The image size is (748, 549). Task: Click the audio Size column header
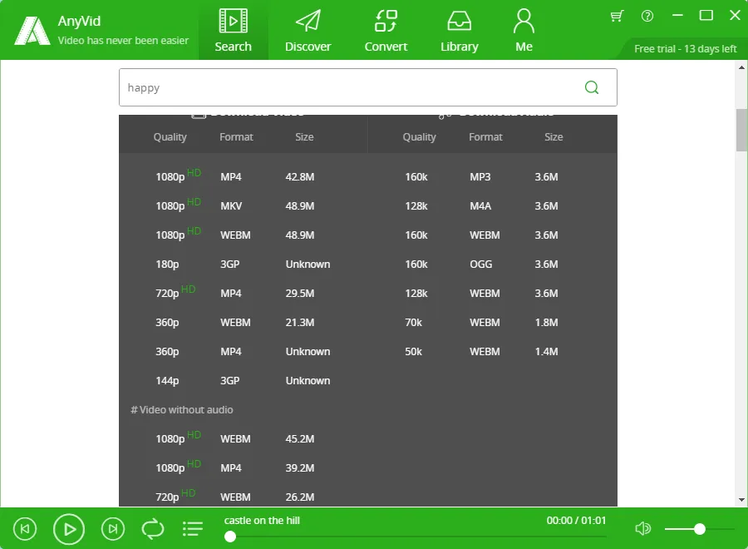554,137
